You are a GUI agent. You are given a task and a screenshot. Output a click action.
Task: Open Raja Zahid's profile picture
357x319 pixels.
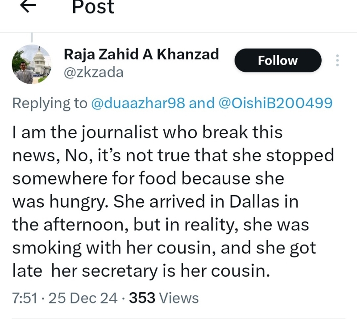(x=31, y=64)
